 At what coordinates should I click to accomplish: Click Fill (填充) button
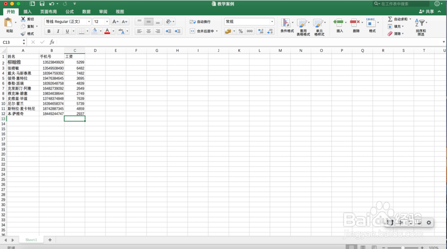click(396, 26)
